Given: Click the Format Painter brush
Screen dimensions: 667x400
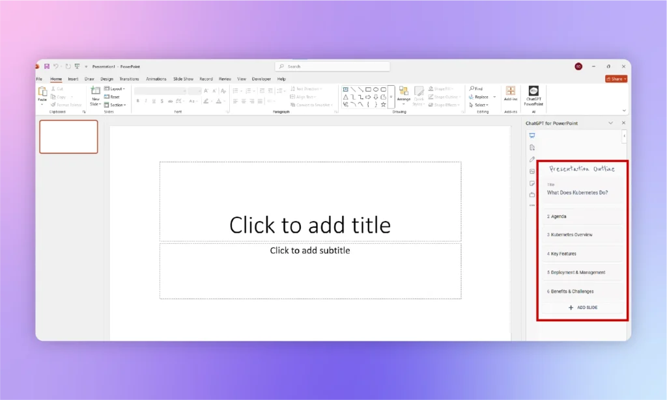Looking at the screenshot, I should coord(66,105).
